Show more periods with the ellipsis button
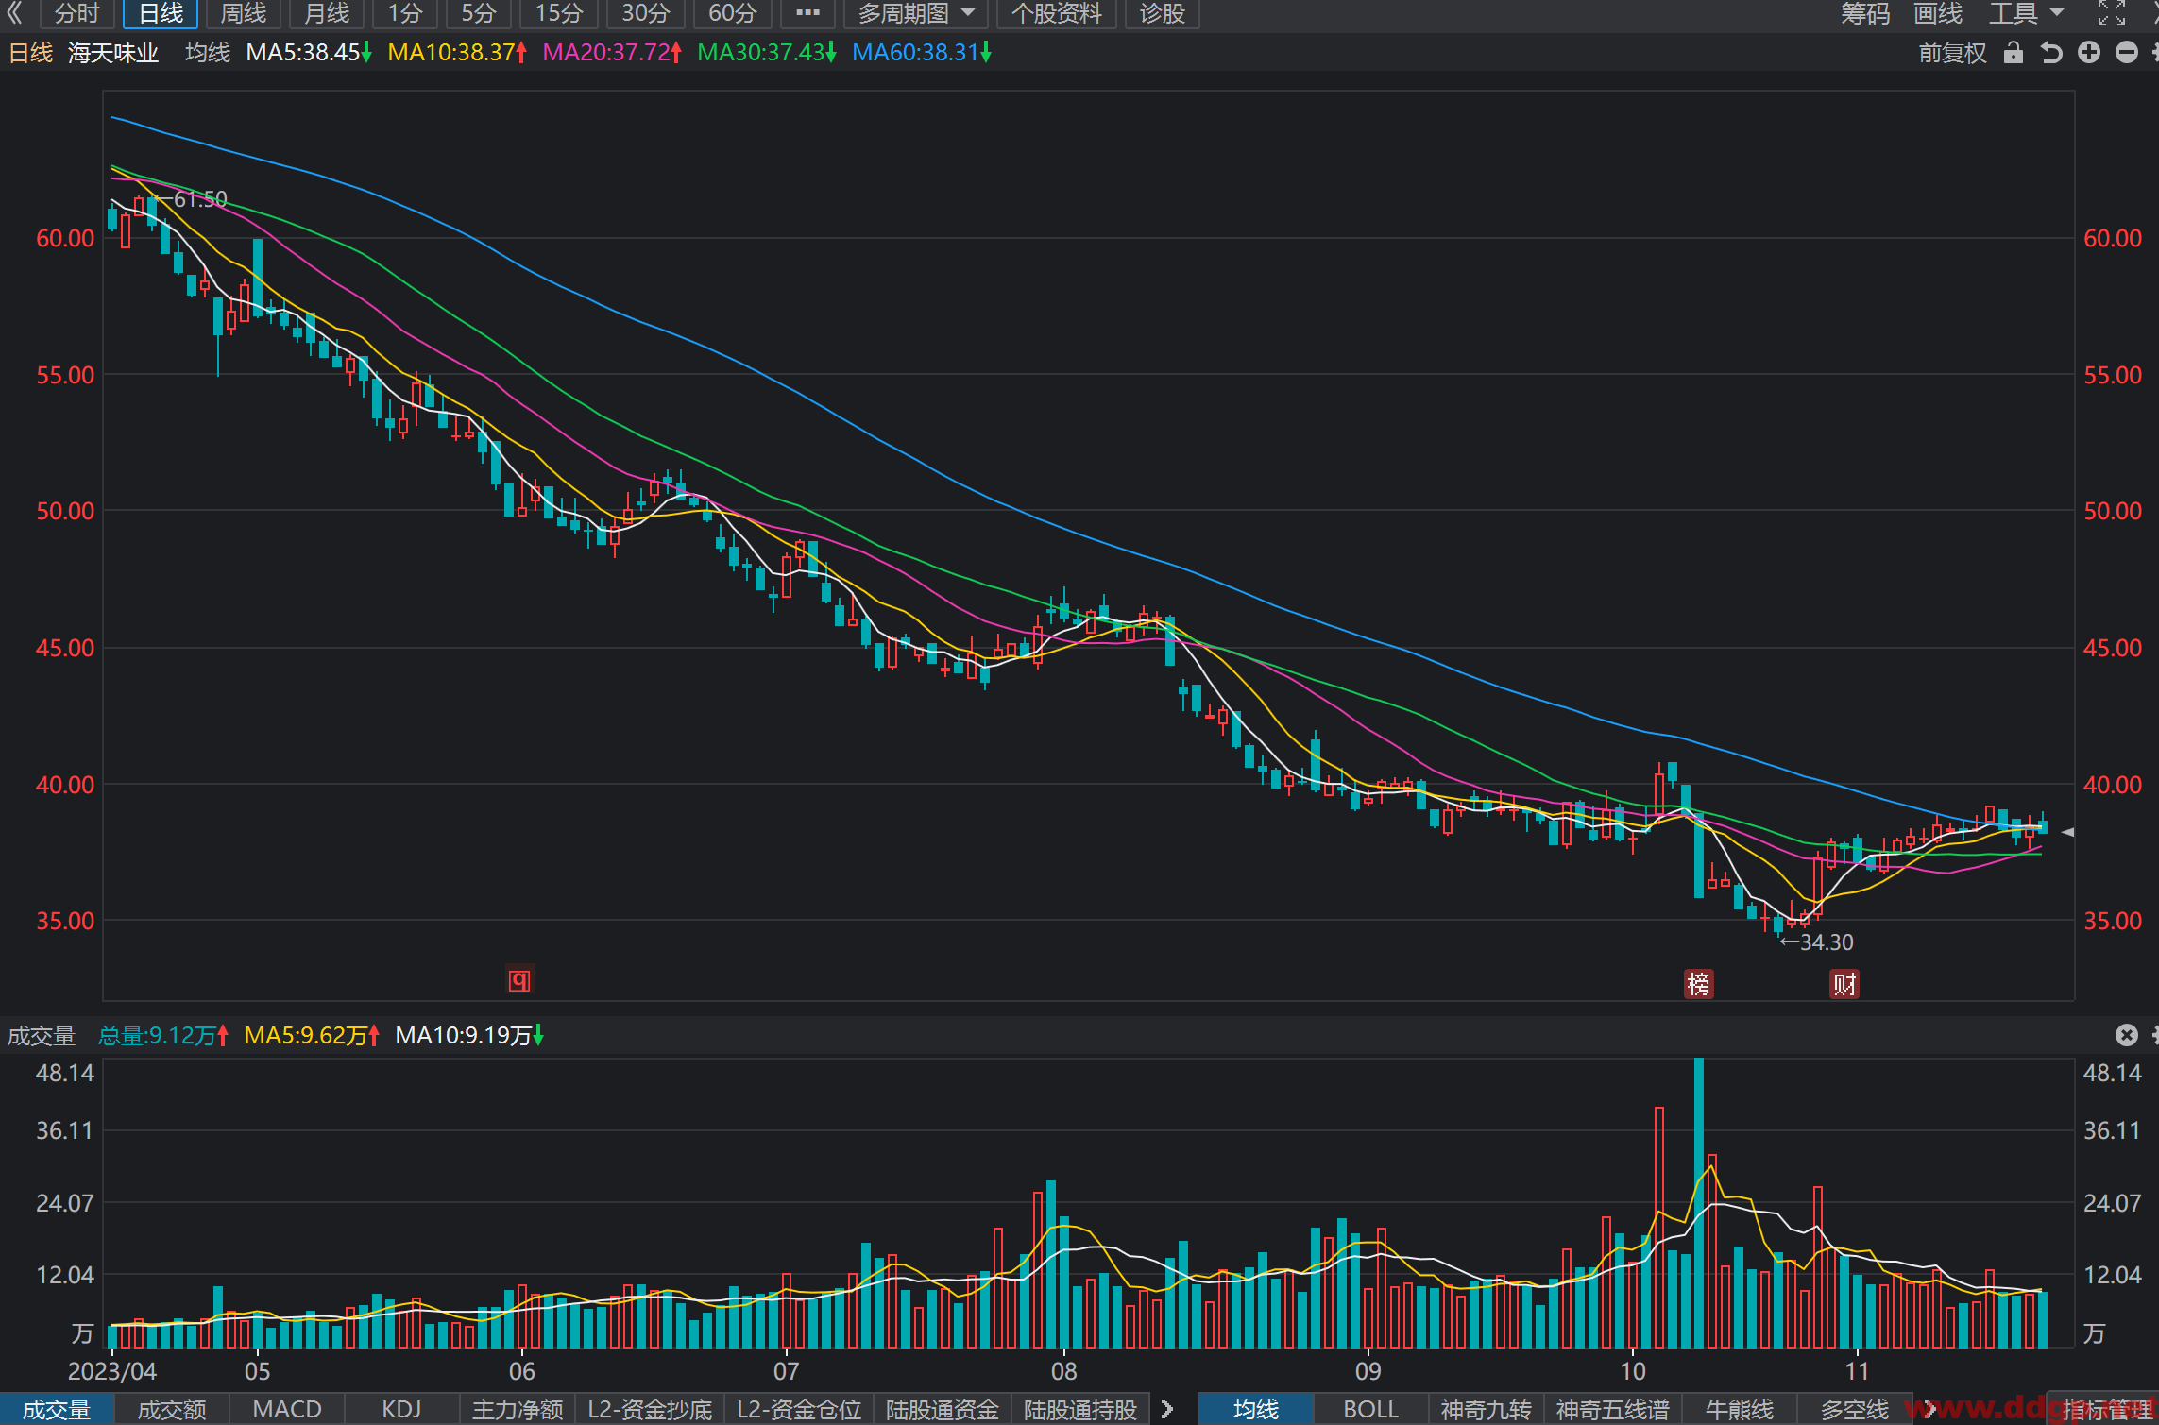Viewport: 2159px width, 1425px height. 808,13
